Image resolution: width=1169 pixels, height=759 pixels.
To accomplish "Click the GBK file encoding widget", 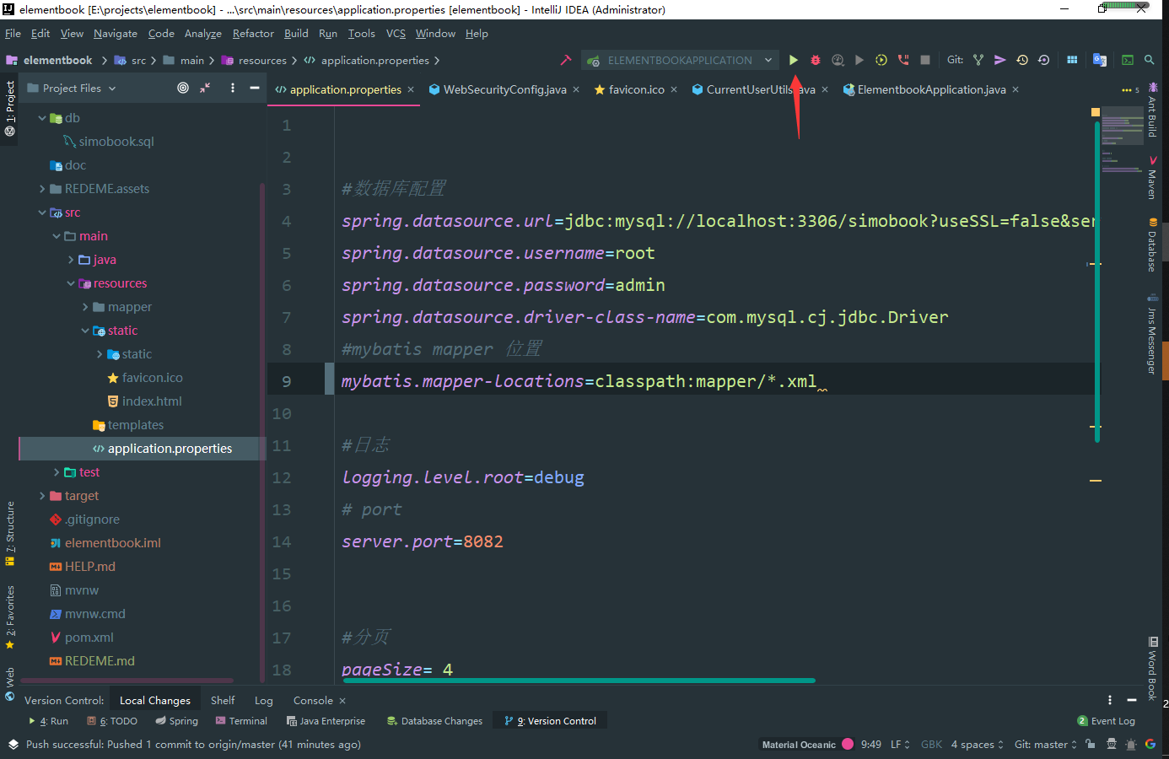I will (931, 744).
